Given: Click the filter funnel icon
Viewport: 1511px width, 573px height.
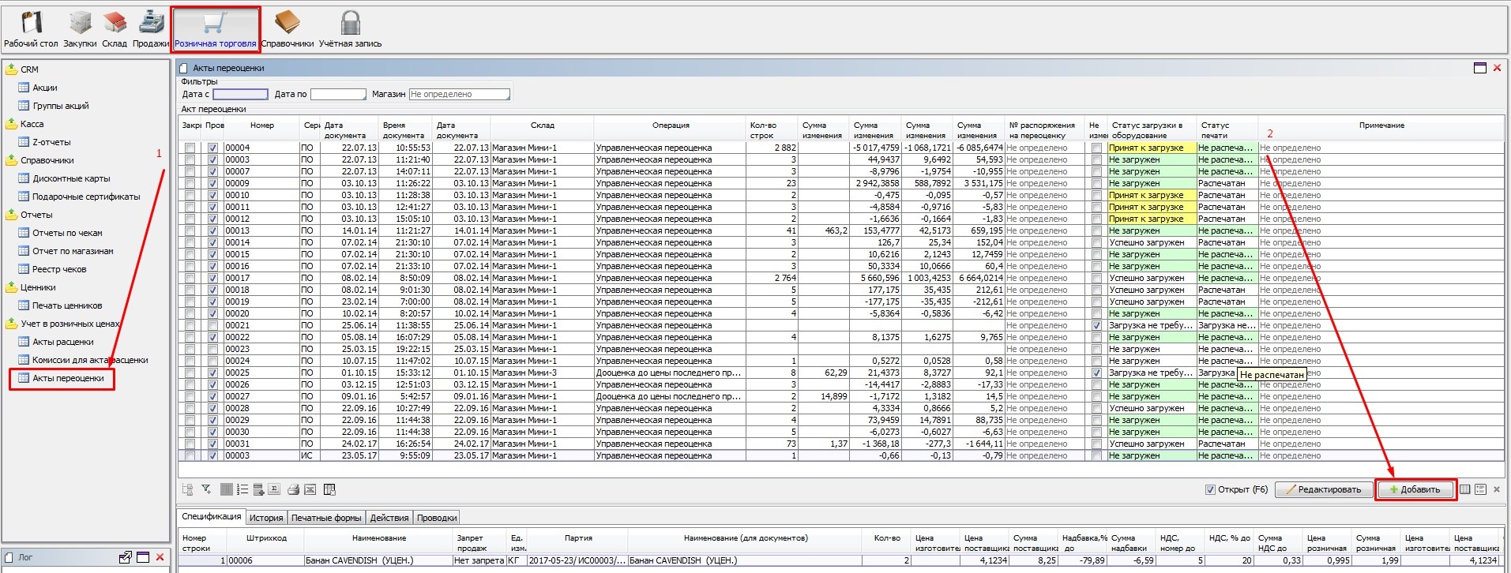Looking at the screenshot, I should tap(206, 489).
